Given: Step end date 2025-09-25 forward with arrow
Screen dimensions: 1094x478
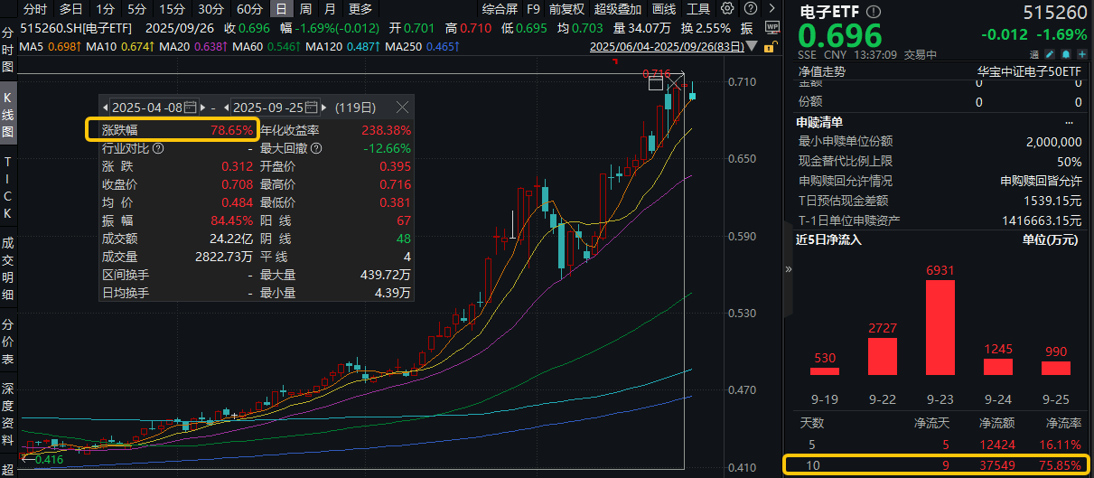Looking at the screenshot, I should (x=324, y=108).
